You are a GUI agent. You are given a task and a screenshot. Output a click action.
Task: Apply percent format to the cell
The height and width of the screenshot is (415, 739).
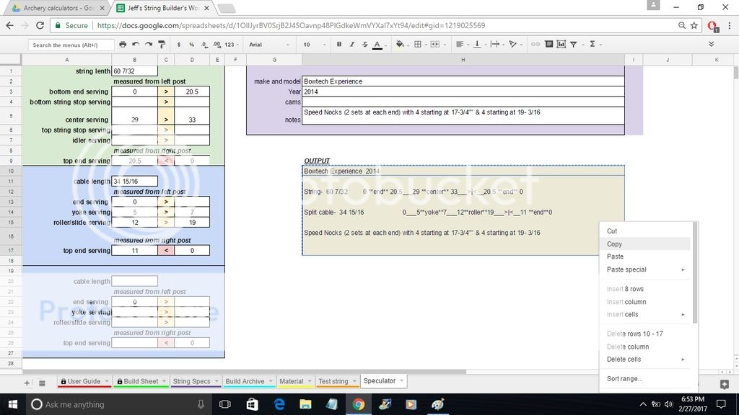(x=191, y=44)
